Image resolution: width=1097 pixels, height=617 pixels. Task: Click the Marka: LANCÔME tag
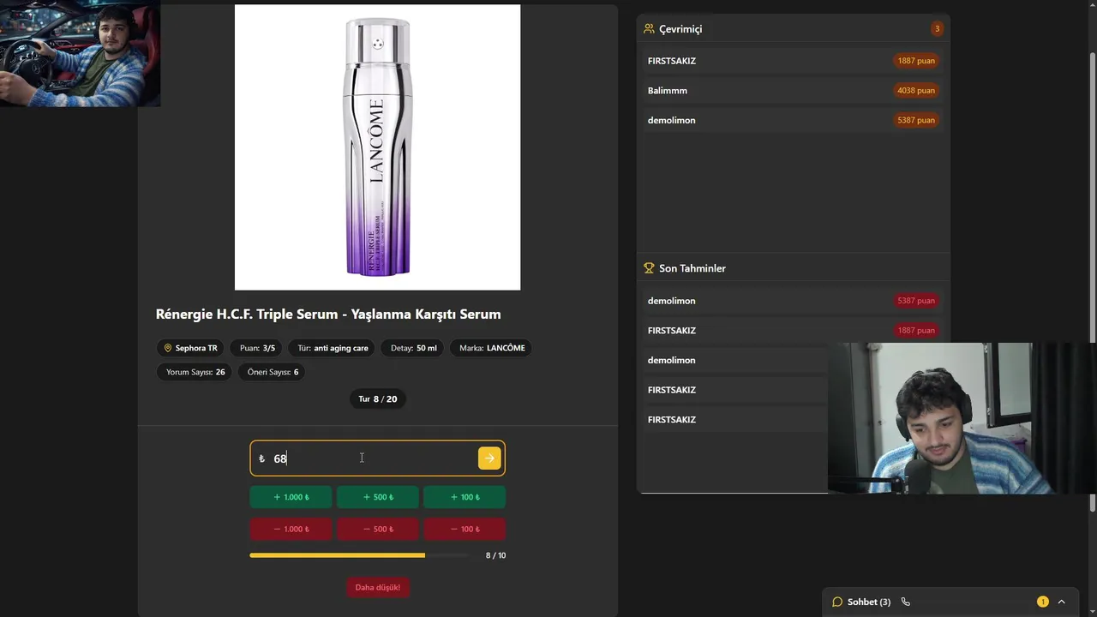pyautogui.click(x=492, y=348)
